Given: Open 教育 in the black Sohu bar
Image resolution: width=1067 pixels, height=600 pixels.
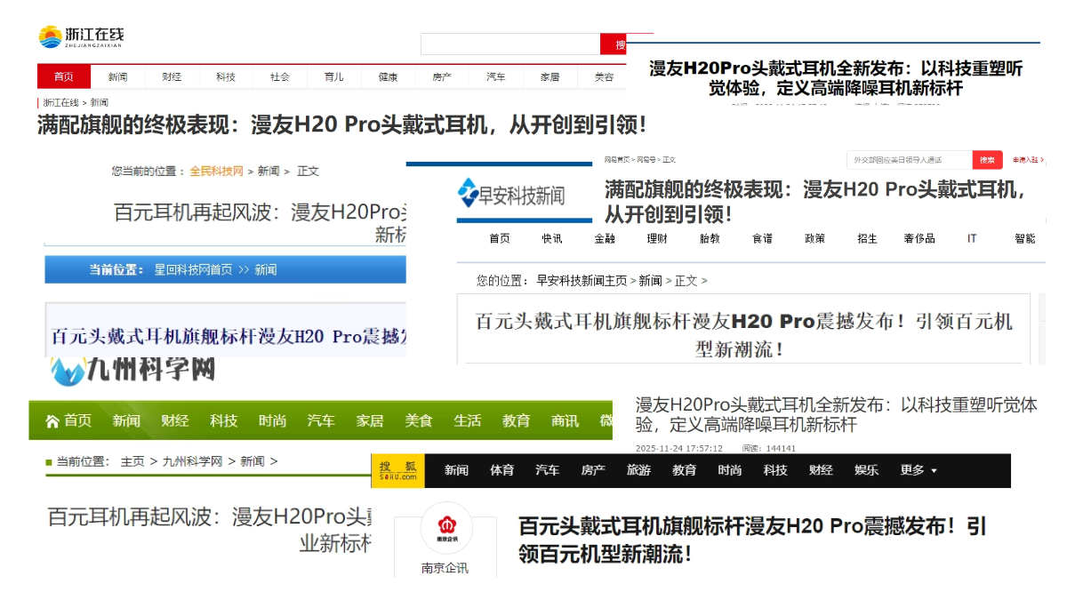Looking at the screenshot, I should coord(684,470).
